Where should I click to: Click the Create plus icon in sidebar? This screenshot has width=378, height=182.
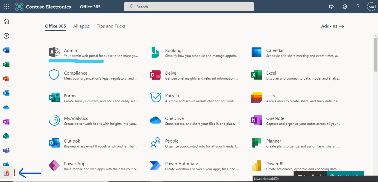pyautogui.click(x=6, y=36)
